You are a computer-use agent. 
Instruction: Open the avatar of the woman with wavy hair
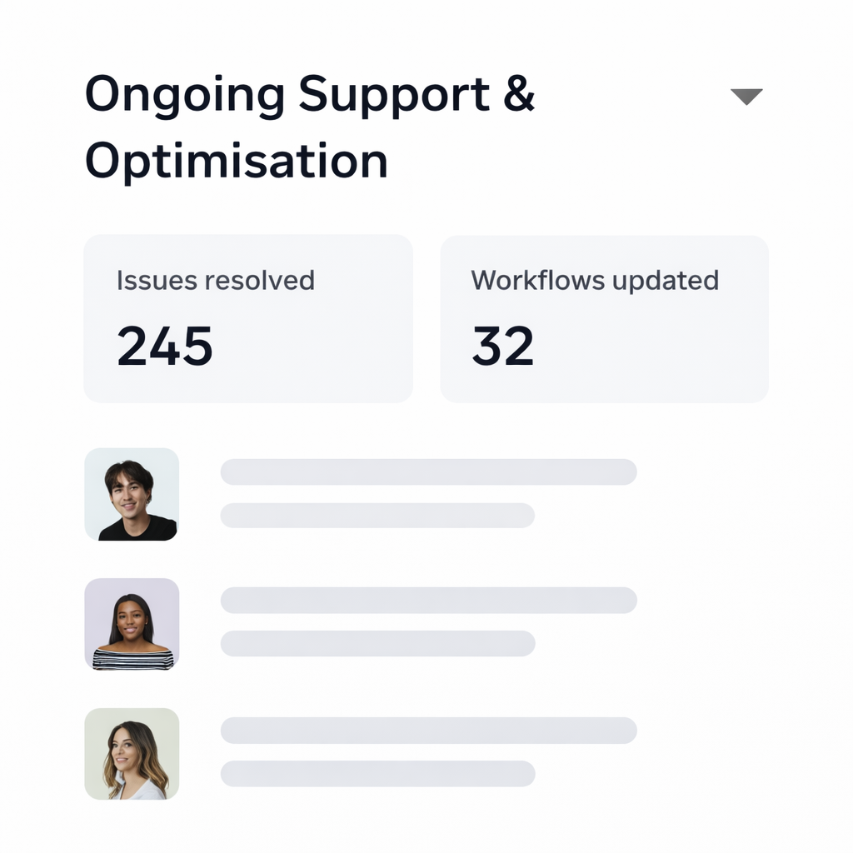pos(132,754)
